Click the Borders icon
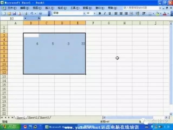This screenshot has height=130, width=173. (150, 14)
